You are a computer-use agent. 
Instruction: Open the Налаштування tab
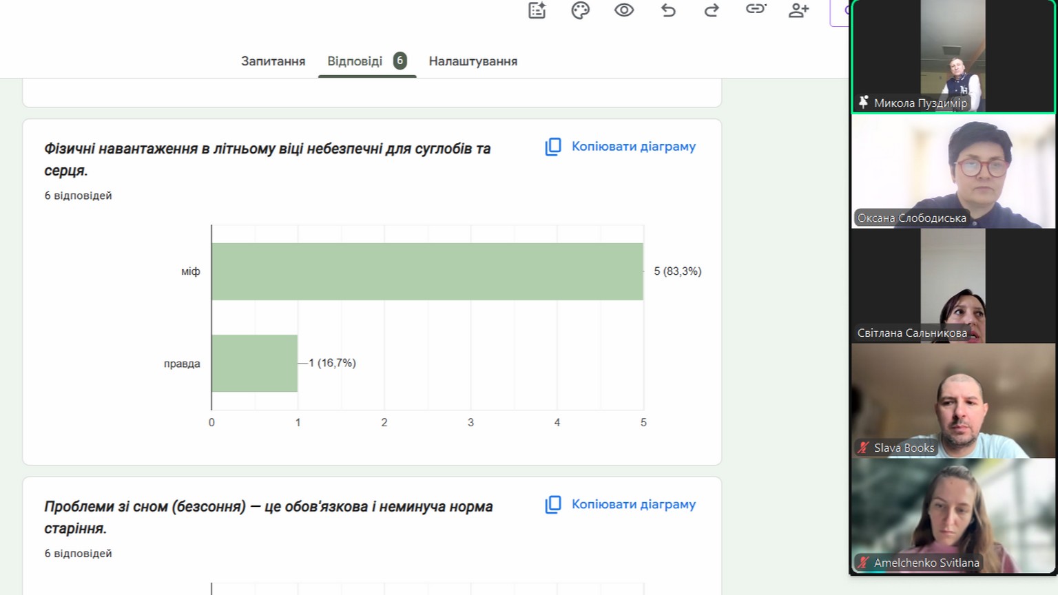[473, 61]
